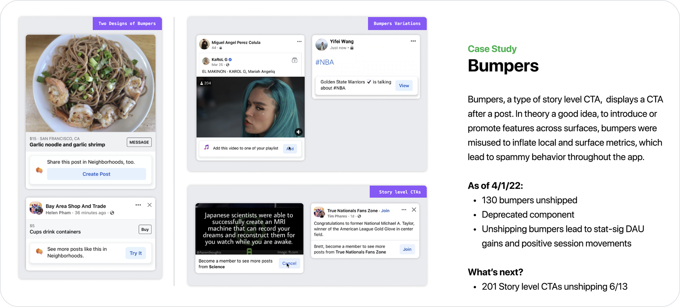Click the garlic noodle shrimp photo
The image size is (680, 307).
pos(91,83)
